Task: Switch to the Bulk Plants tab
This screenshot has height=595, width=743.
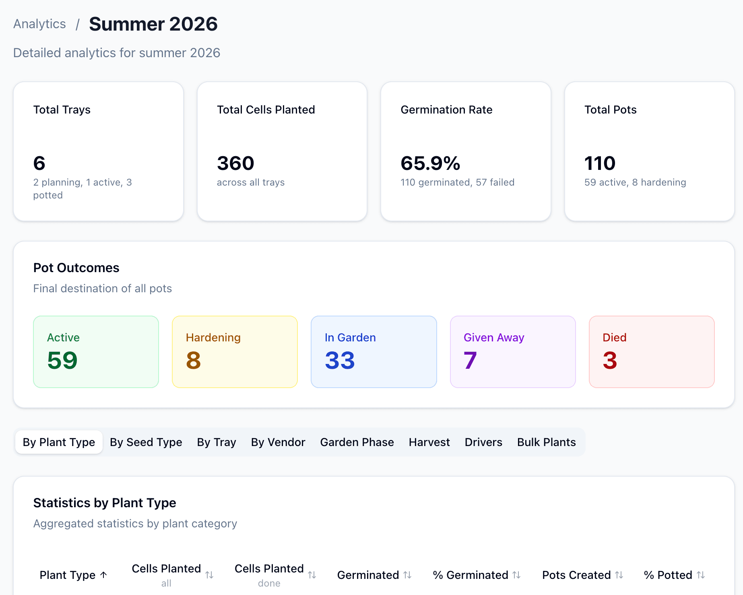Action: click(546, 442)
